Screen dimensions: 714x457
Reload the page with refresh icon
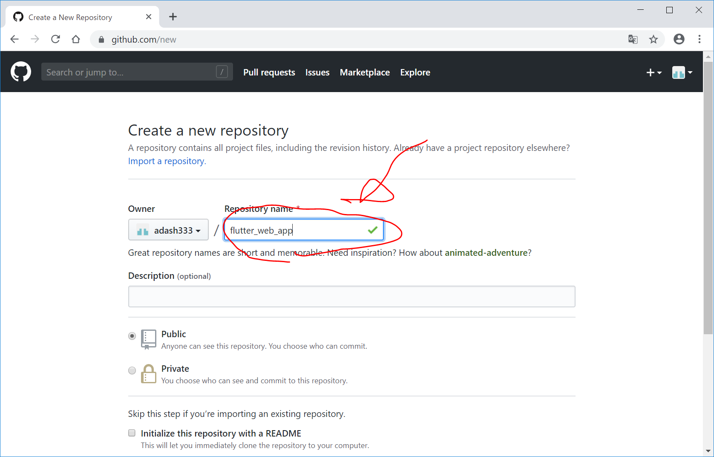pos(55,39)
